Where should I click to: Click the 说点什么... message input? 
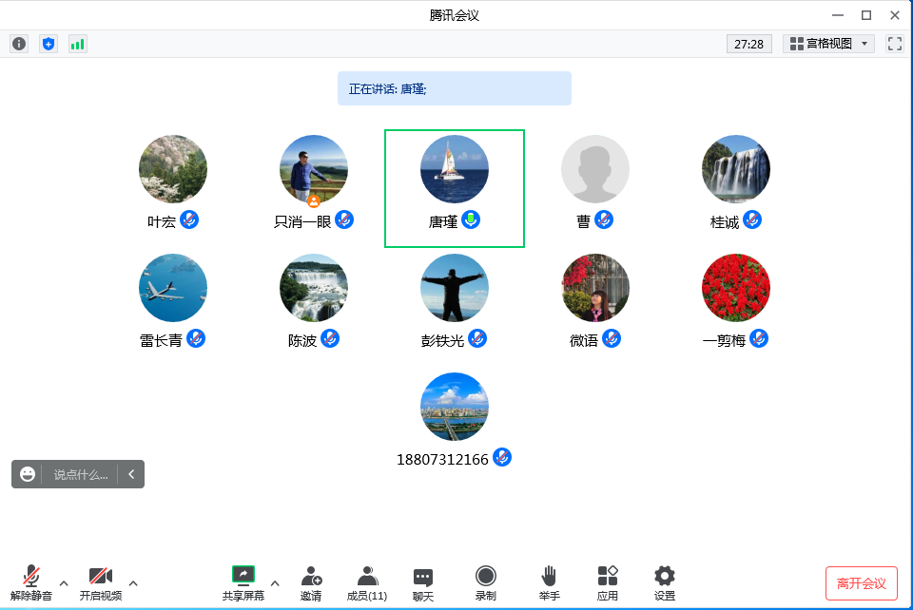(x=80, y=474)
